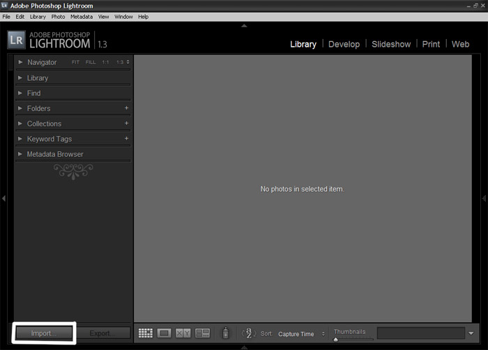Switch to Loupe view icon
This screenshot has height=350, width=488.
pyautogui.click(x=164, y=333)
